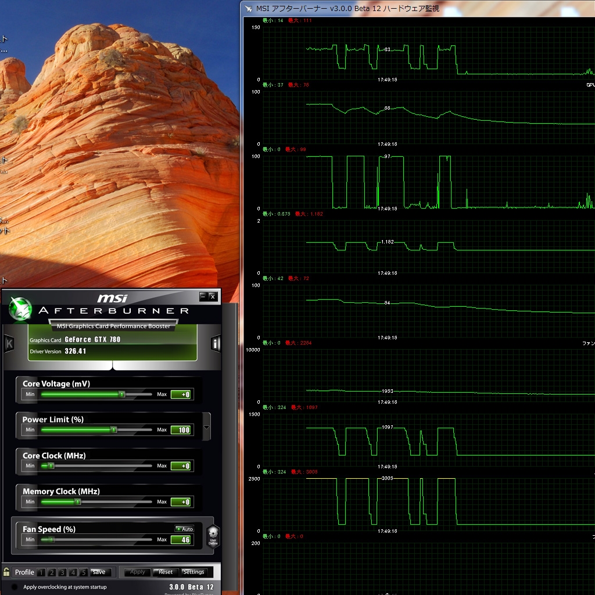Image resolution: width=595 pixels, height=595 pixels.
Task: Click the GPU usage graph peak label 97
Action: coord(387,156)
